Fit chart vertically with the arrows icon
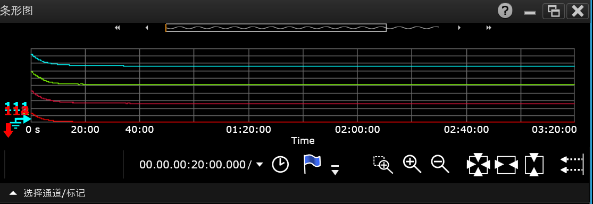The width and height of the screenshot is (593, 204). [x=534, y=164]
